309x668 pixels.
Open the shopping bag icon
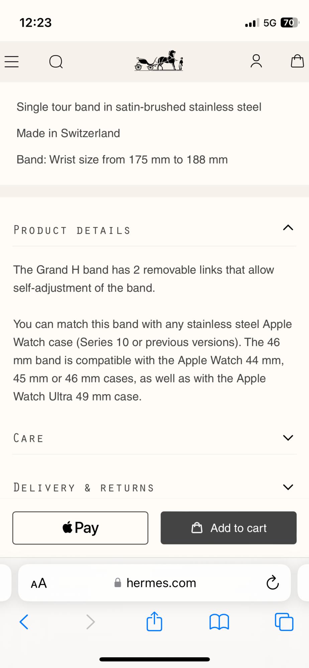297,61
